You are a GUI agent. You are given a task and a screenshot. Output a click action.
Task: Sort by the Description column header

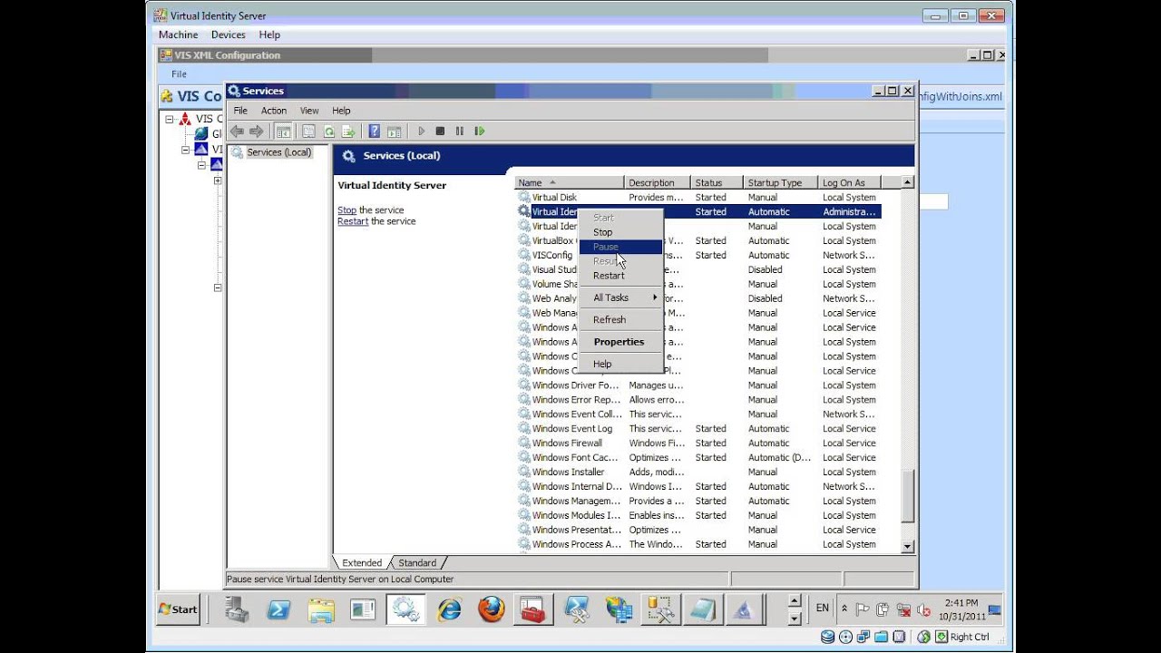click(658, 182)
